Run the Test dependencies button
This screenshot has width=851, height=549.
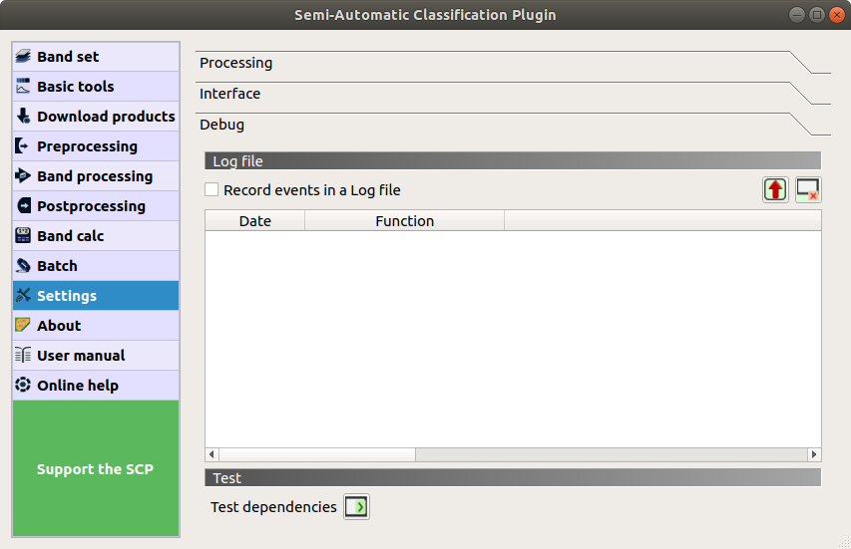(356, 507)
